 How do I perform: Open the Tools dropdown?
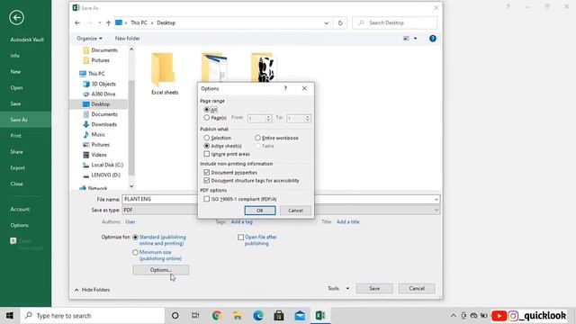338,288
